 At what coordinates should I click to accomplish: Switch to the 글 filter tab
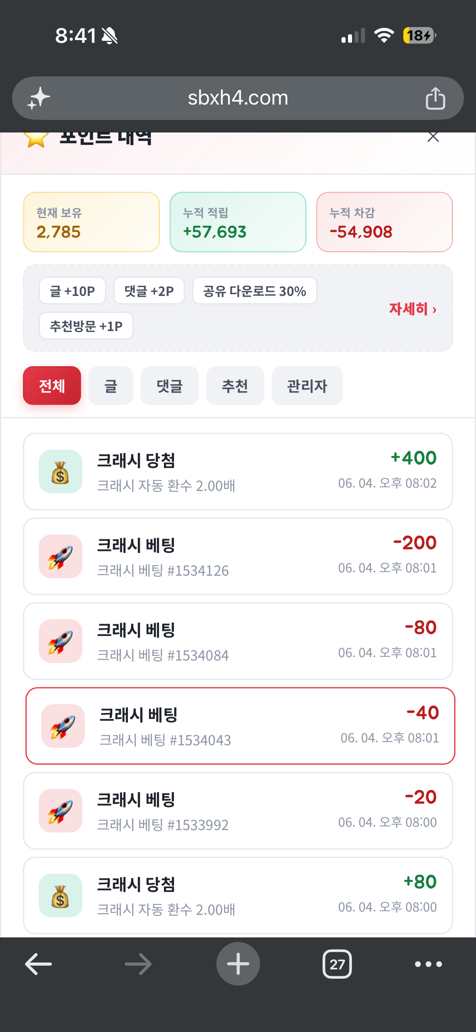click(111, 386)
